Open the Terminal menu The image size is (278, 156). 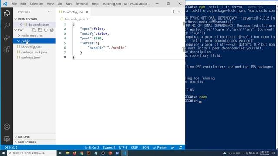coord(82,4)
